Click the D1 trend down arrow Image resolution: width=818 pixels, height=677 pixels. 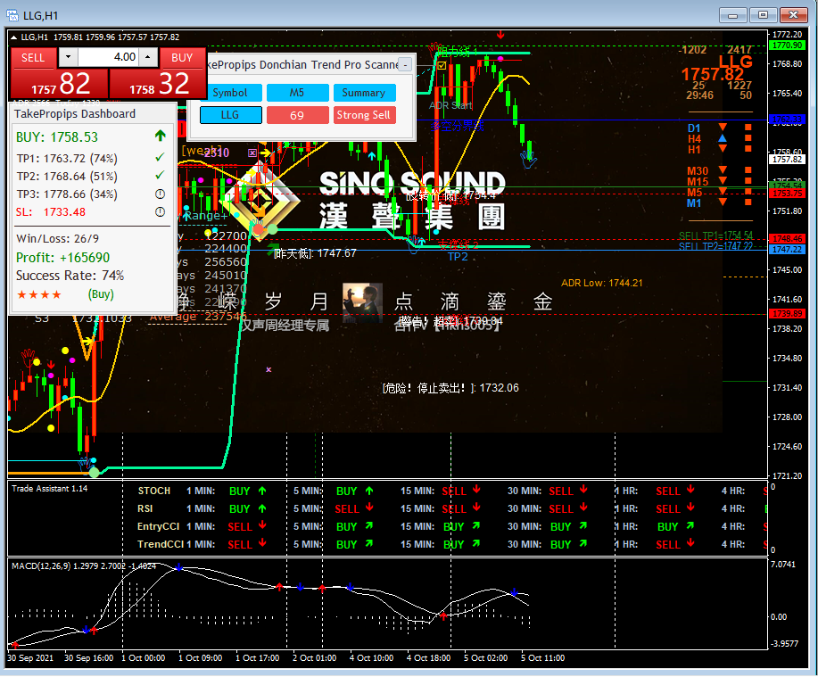click(723, 127)
